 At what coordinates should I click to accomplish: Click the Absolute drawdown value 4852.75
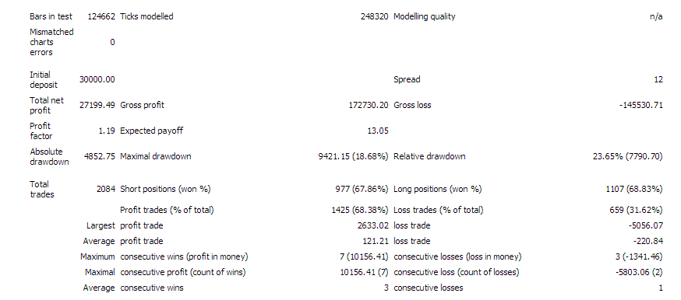(100, 156)
